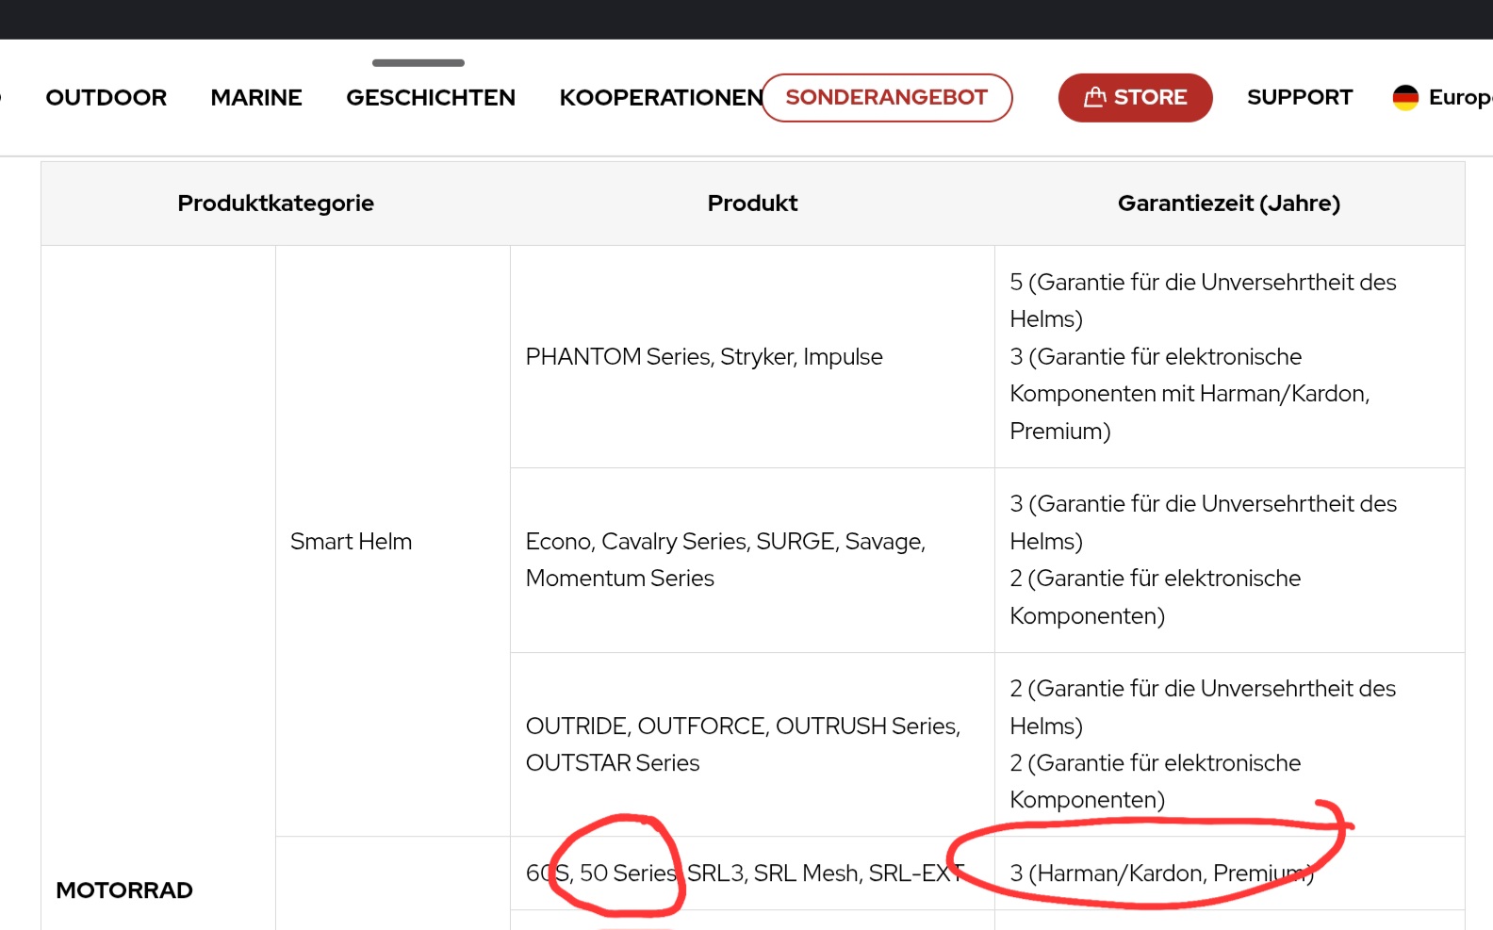
Task: Click the OUTRIDE row's 2-year warranty cell
Action: tap(1229, 744)
